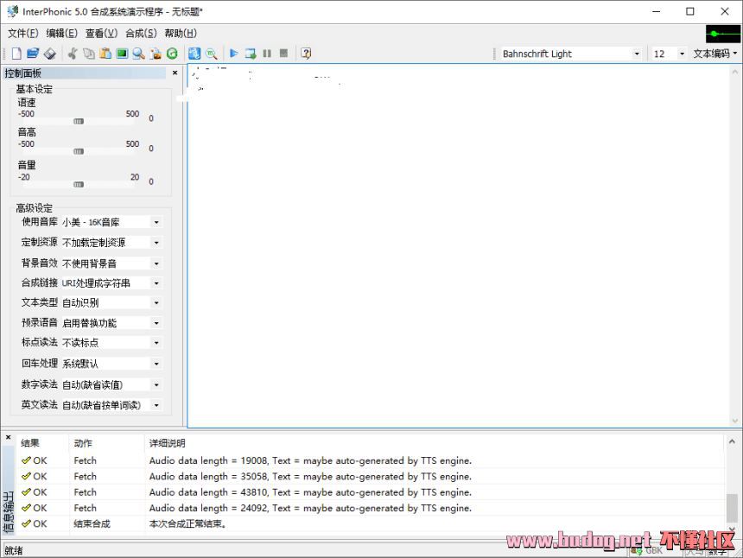The height and width of the screenshot is (558, 743).
Task: Click the Help question mark icon
Action: (x=306, y=54)
